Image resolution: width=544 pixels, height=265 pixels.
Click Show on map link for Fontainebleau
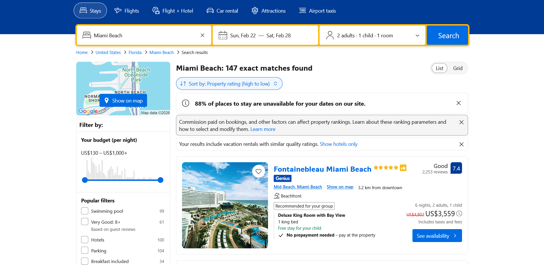[340, 187]
